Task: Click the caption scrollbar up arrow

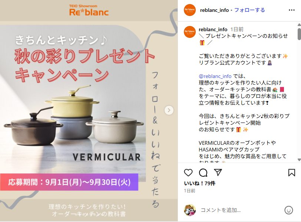Action: (x=299, y=25)
